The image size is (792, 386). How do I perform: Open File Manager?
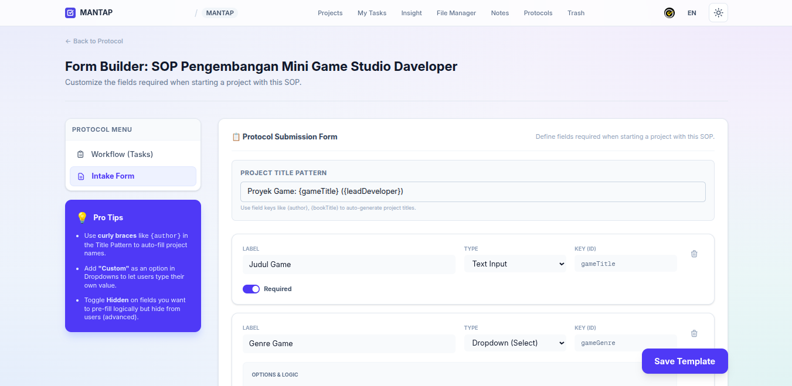click(x=456, y=13)
